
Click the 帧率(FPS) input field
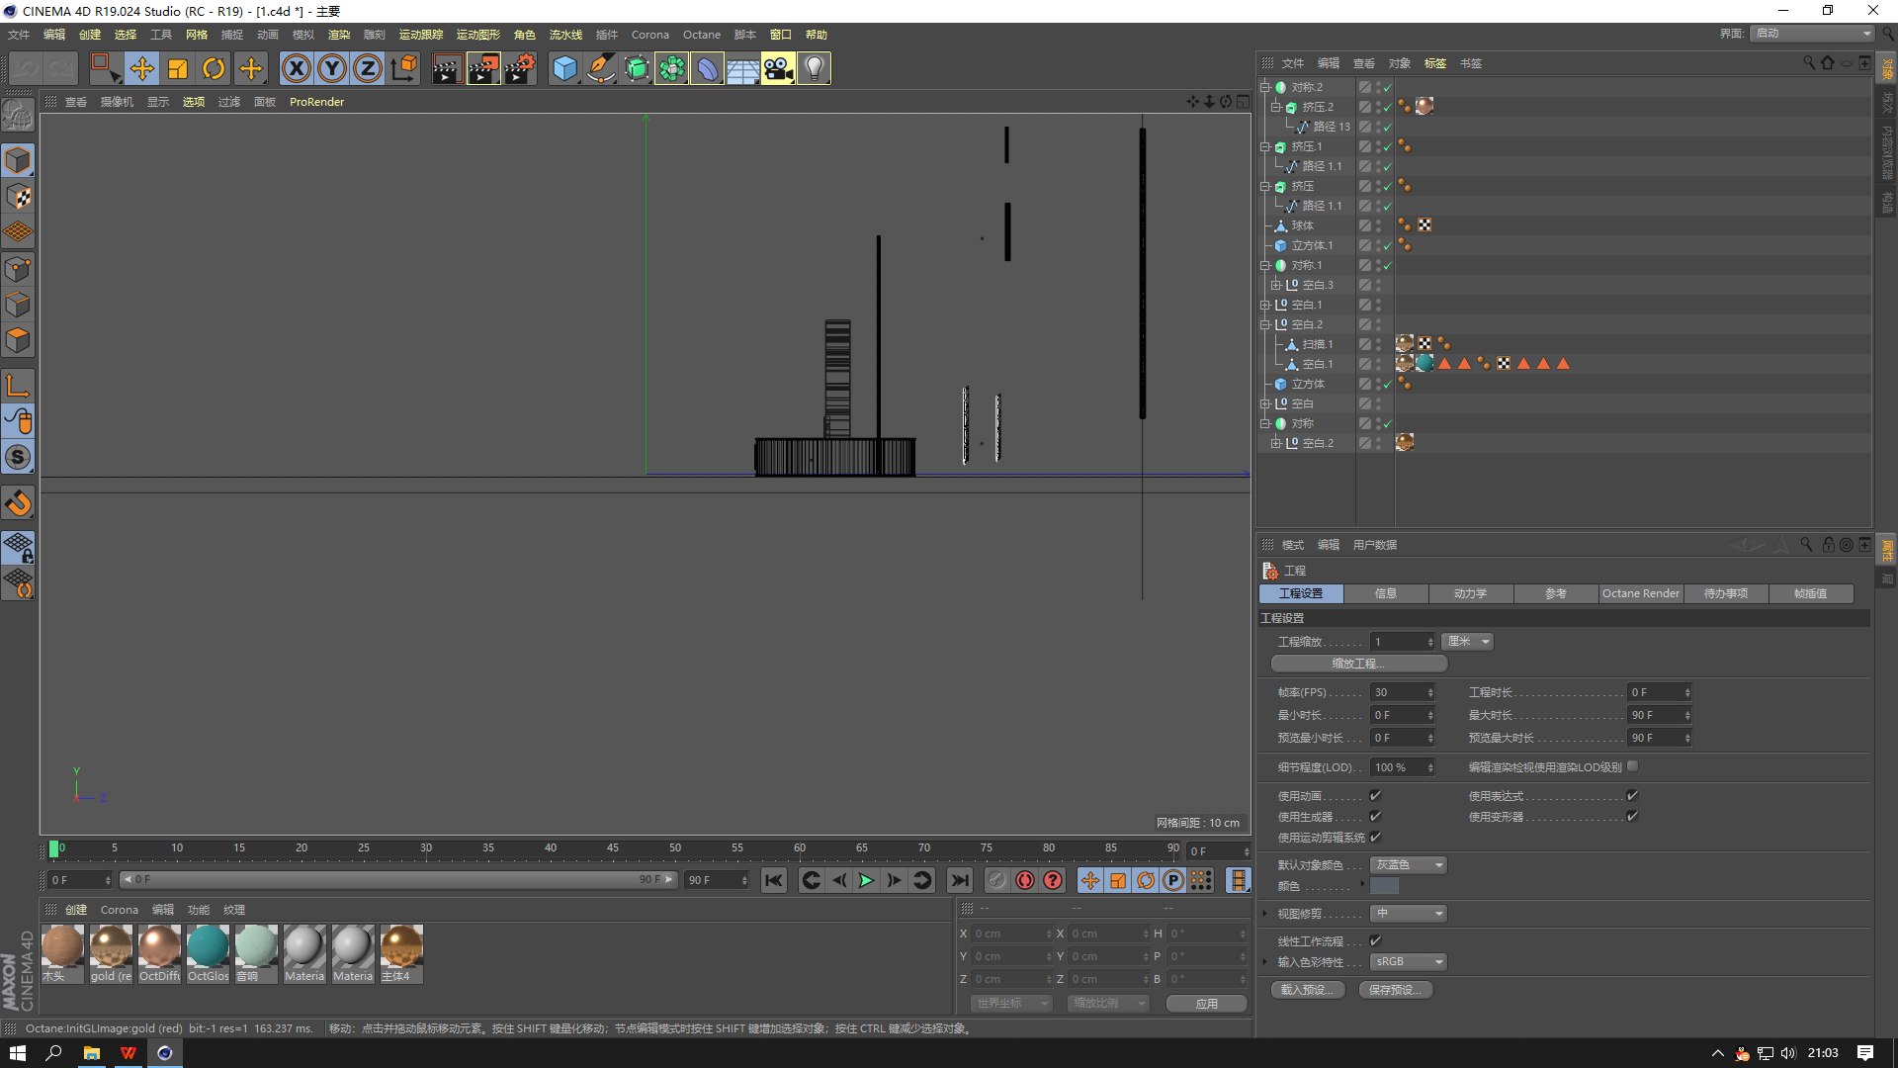click(x=1402, y=692)
